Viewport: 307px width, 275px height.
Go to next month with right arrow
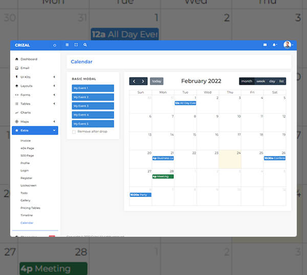click(143, 81)
